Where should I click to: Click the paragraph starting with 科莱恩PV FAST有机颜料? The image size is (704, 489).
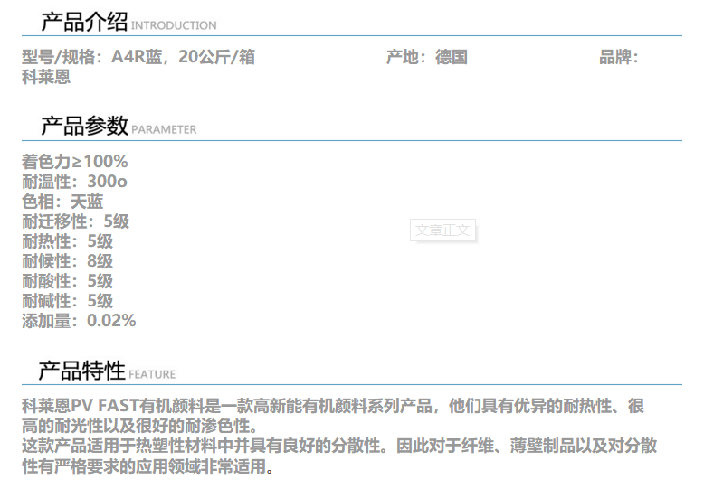point(333,417)
